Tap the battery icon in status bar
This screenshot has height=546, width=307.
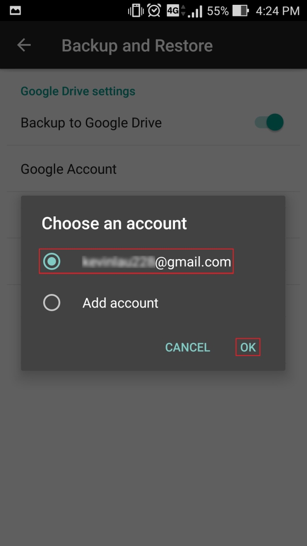(x=240, y=11)
